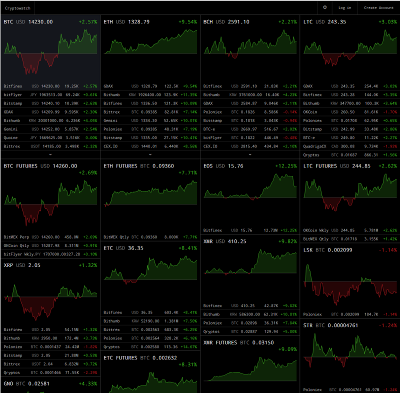
Task: Select the Bithumb KRW 2950.00 row
Action: point(50,338)
